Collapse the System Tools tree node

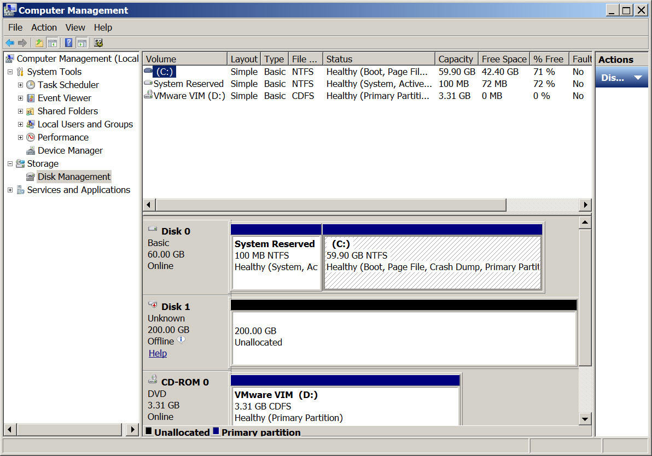(10, 72)
